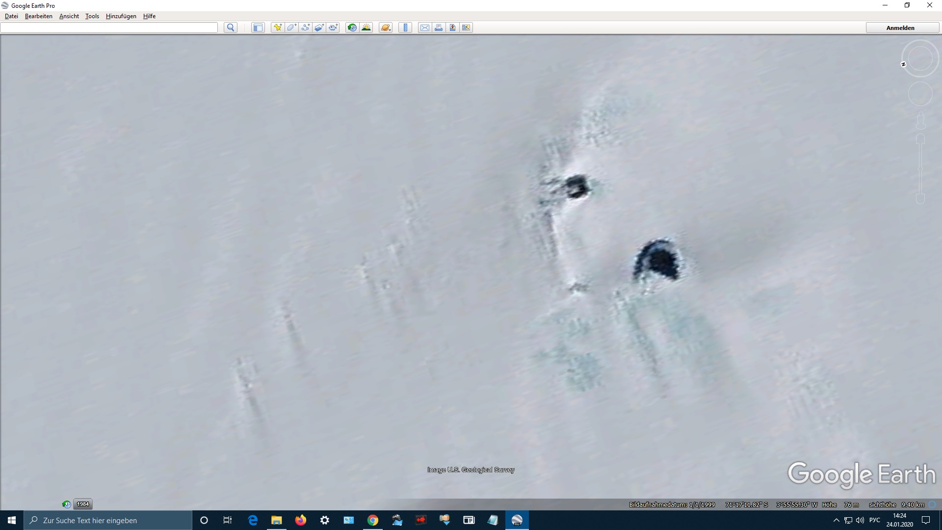This screenshot has height=530, width=942.
Task: Click the record a tour icon
Action: coord(333,27)
